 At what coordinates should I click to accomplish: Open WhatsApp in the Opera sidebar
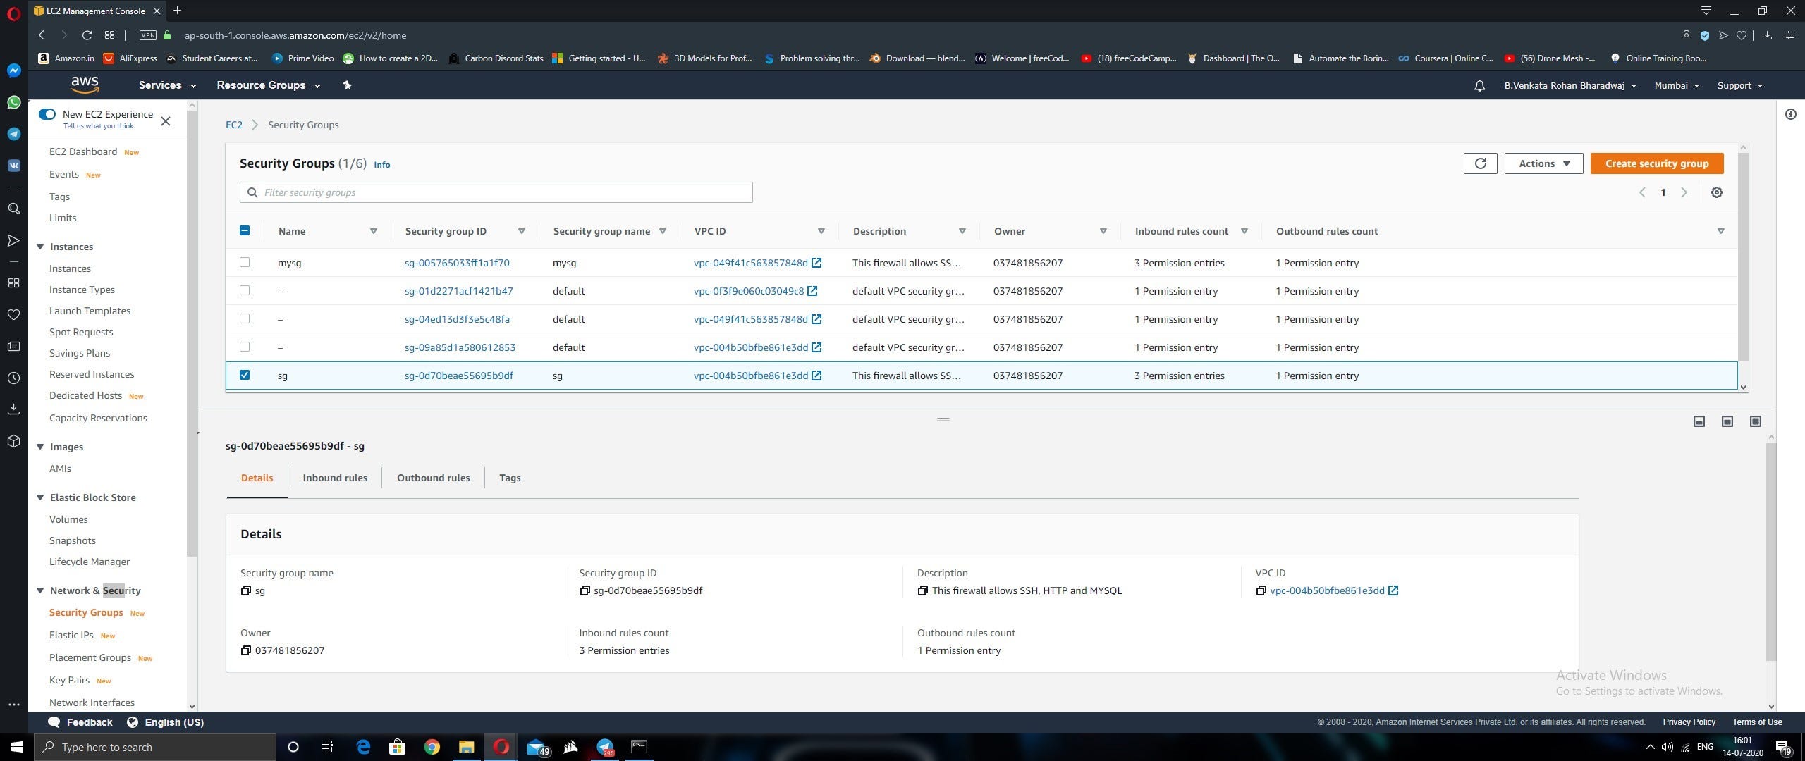(13, 102)
